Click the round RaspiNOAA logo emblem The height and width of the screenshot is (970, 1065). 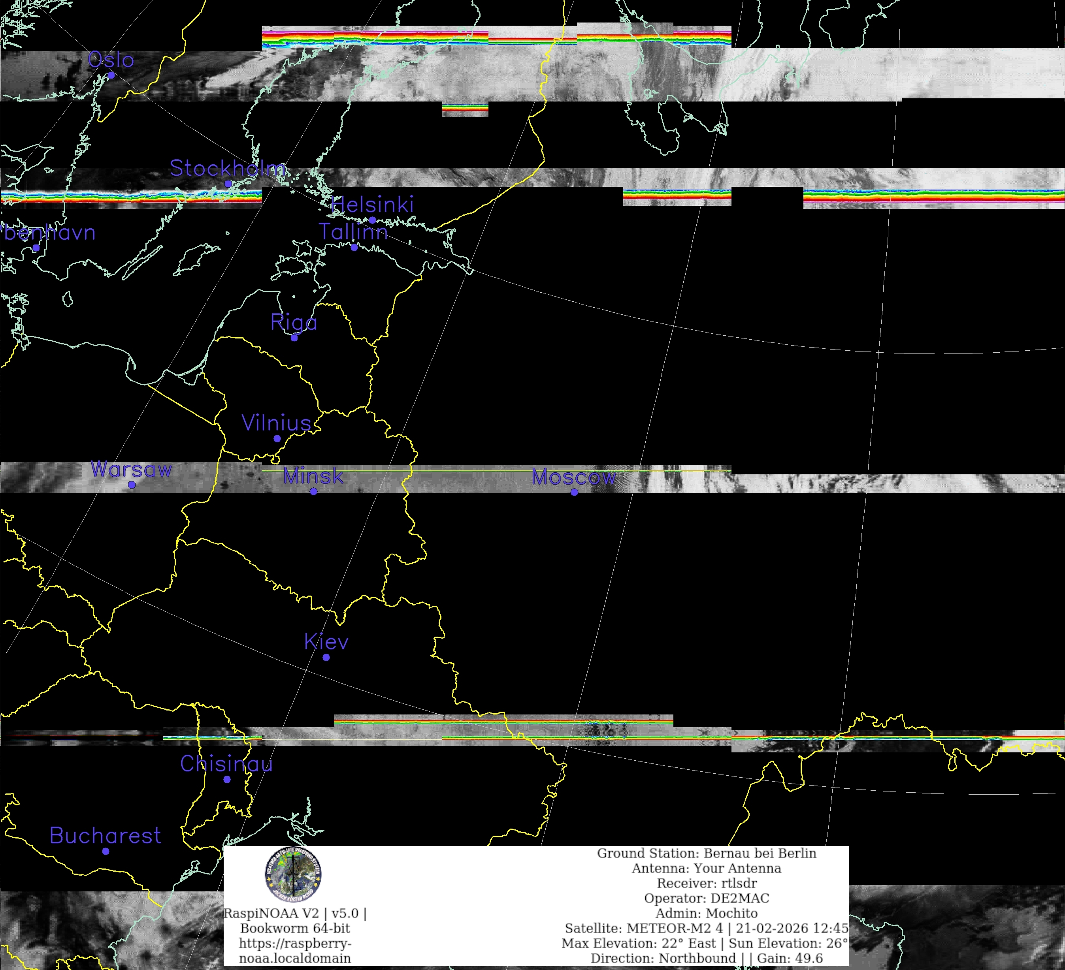tap(293, 874)
